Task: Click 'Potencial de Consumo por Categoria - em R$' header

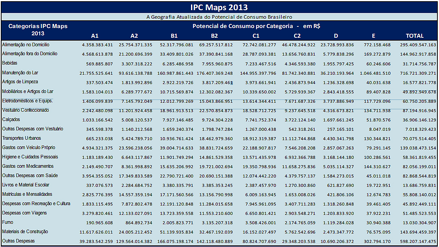Action: (256, 26)
